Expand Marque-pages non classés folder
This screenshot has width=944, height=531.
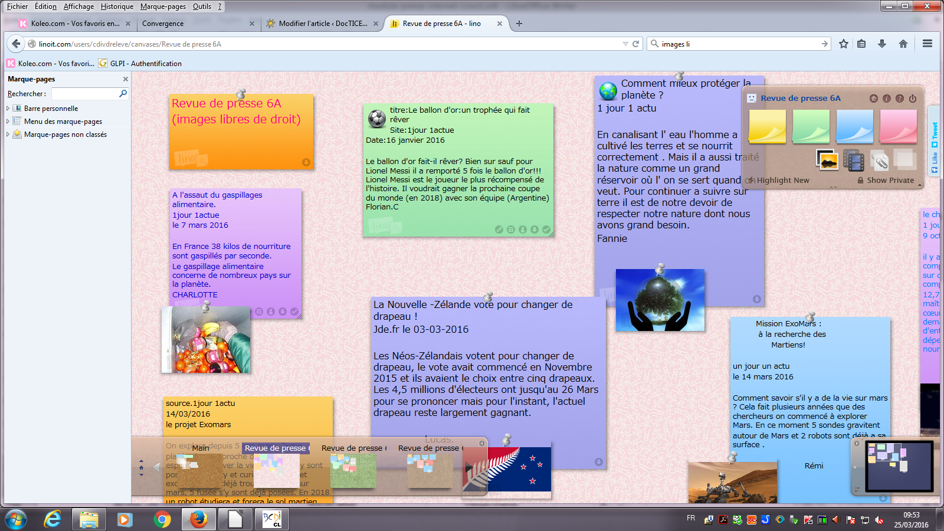[x=8, y=135]
